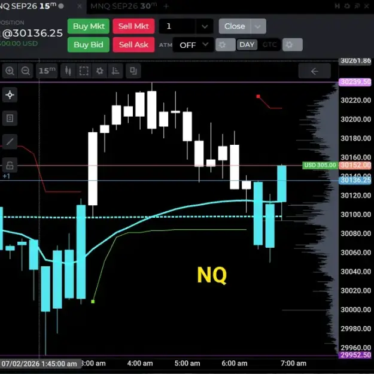Screen dimensions: 374x374
Task: Select the dashed rectangle selection tool
Action: [84, 71]
